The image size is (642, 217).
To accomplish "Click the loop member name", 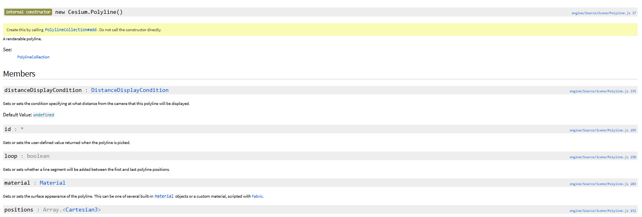I will [11, 156].
